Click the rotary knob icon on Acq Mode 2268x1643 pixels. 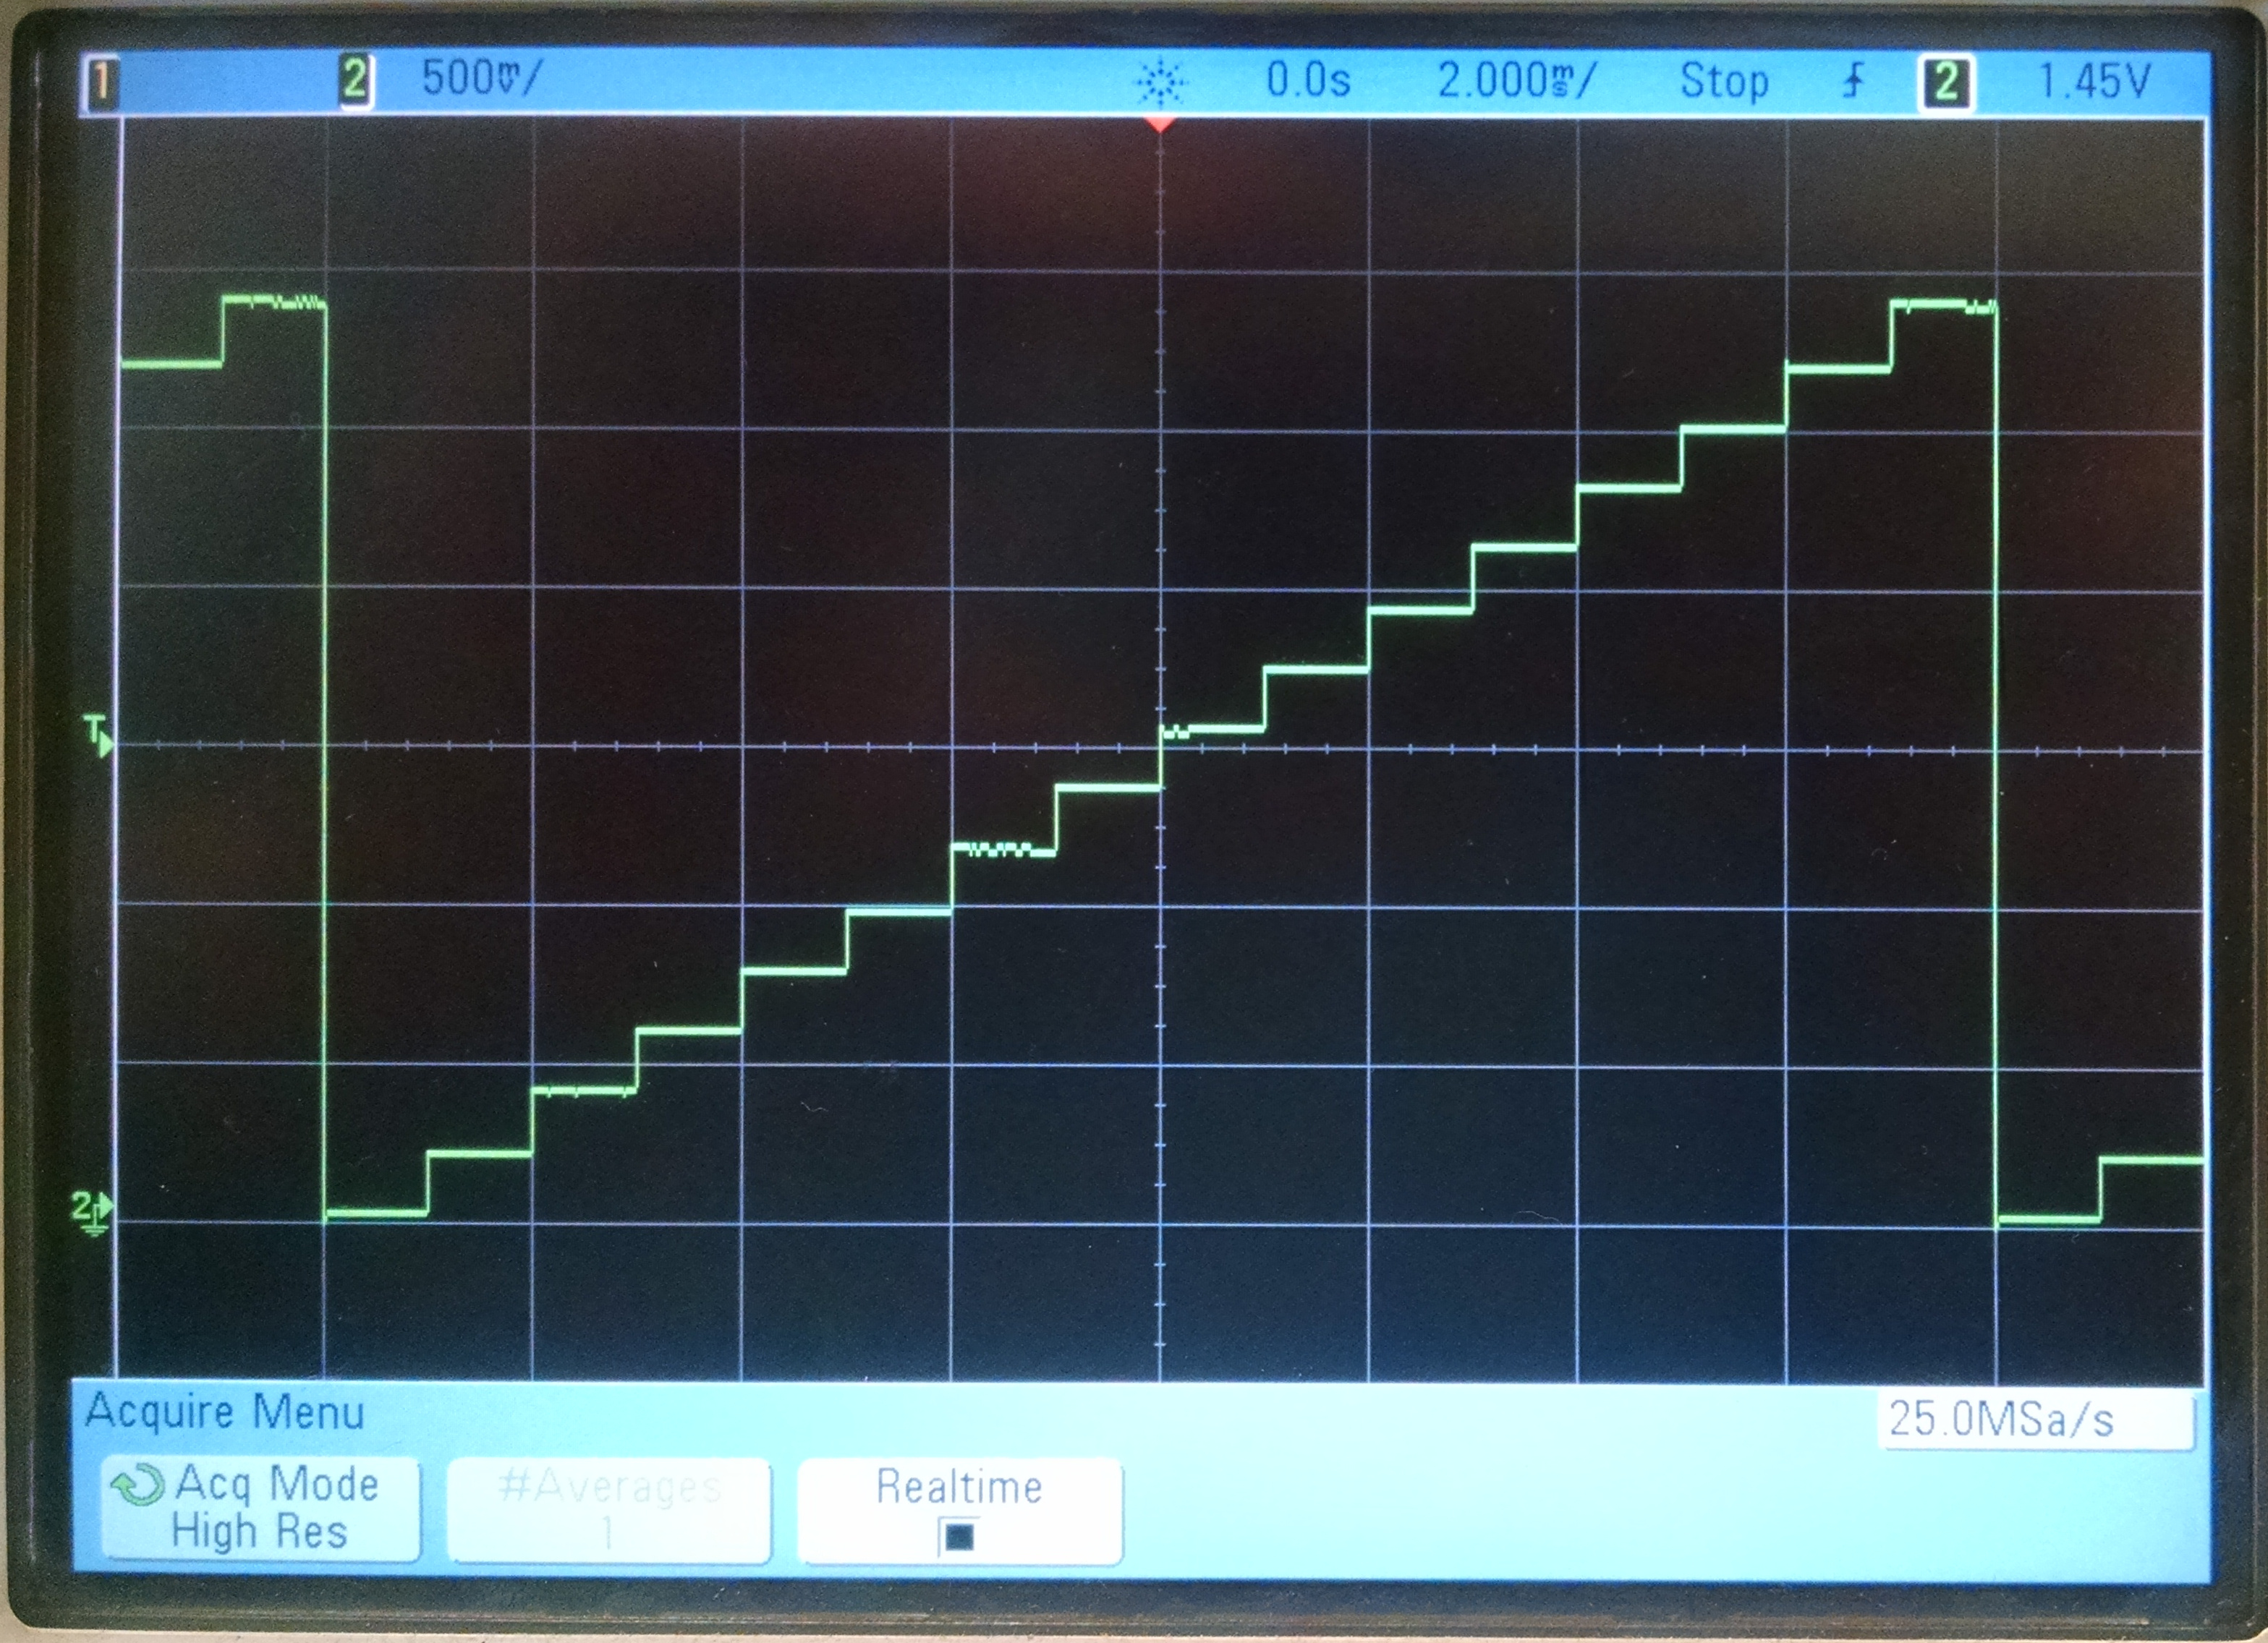(x=137, y=1485)
